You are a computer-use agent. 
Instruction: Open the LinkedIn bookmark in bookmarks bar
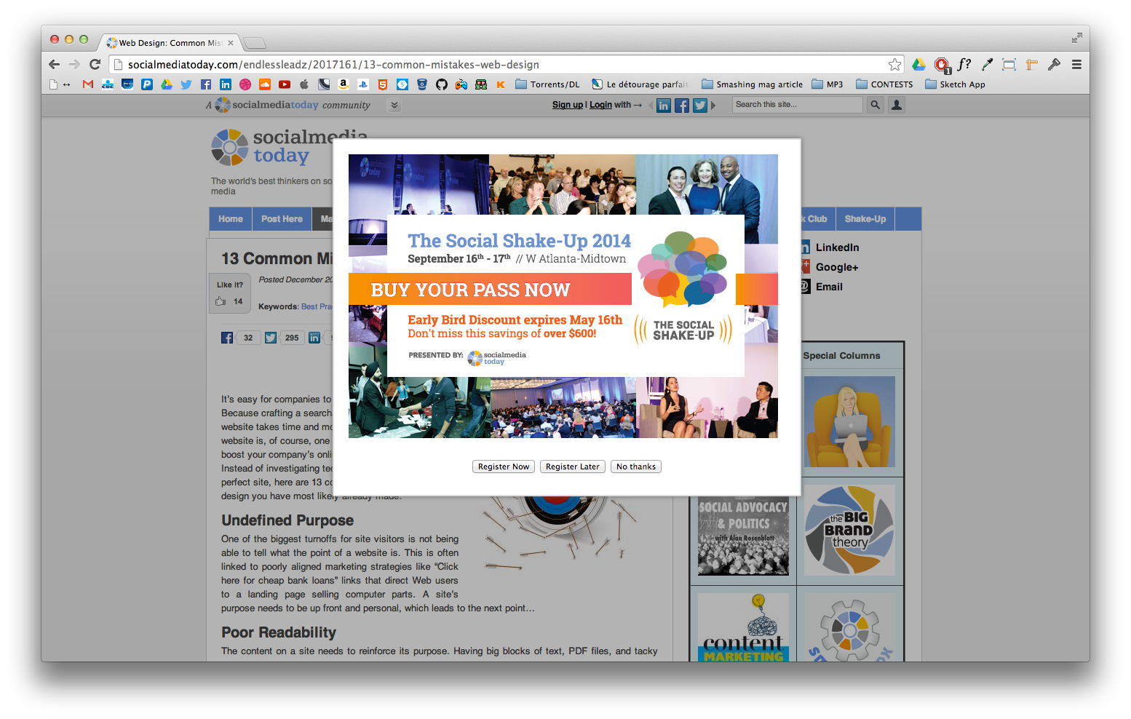(226, 84)
